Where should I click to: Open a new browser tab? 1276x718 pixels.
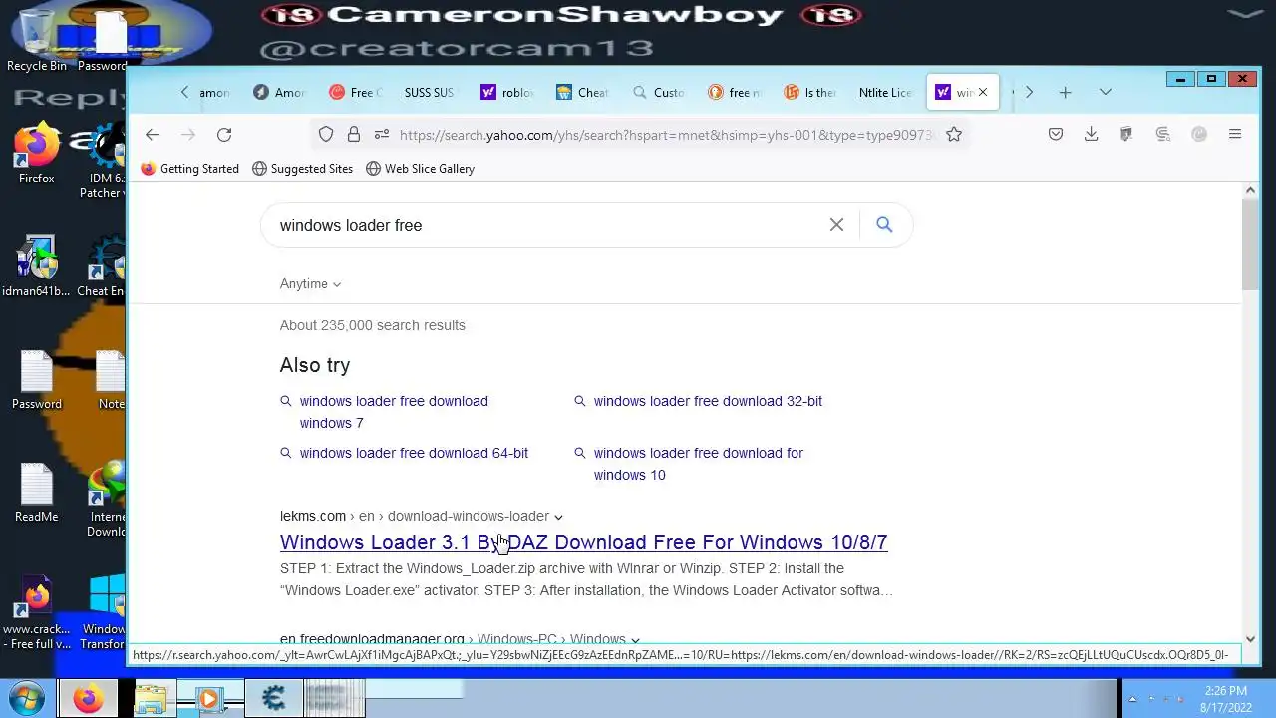point(1065,93)
